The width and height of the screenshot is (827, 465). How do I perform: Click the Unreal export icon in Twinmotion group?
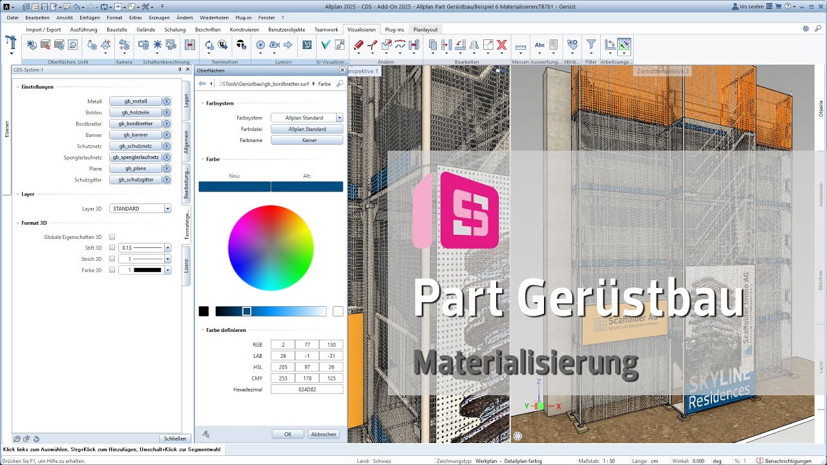tap(223, 45)
